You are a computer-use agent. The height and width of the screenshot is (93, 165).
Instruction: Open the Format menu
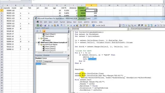62,22
